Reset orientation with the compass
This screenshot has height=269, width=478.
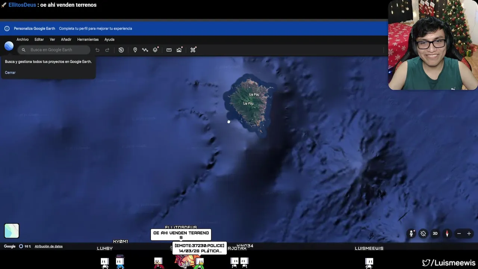(x=447, y=234)
